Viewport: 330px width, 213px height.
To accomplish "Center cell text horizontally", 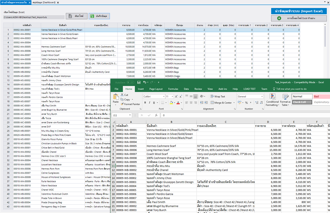I will [x=191, y=103].
